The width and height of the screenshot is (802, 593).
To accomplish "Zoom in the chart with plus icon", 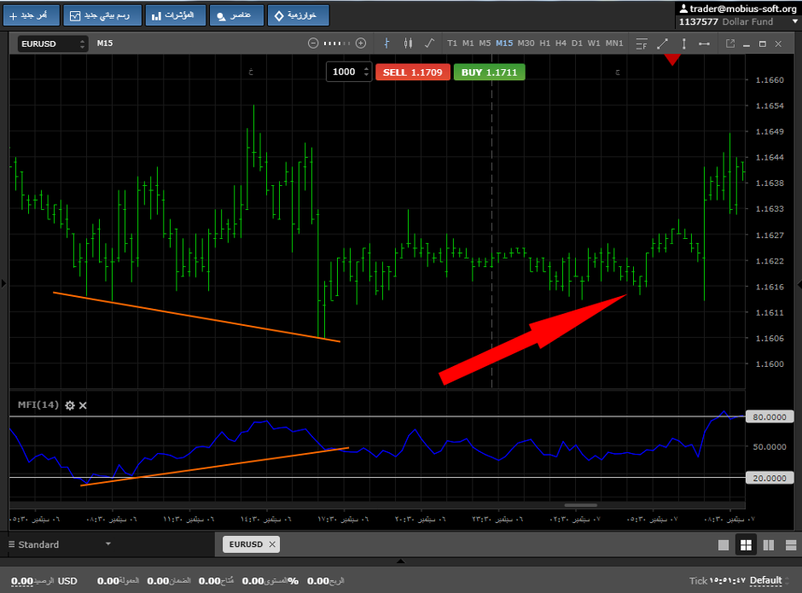I will [361, 44].
